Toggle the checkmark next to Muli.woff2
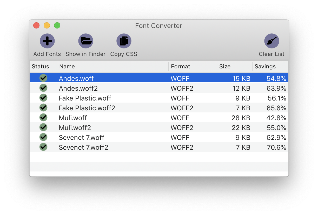The image size is (318, 215). pyautogui.click(x=43, y=127)
